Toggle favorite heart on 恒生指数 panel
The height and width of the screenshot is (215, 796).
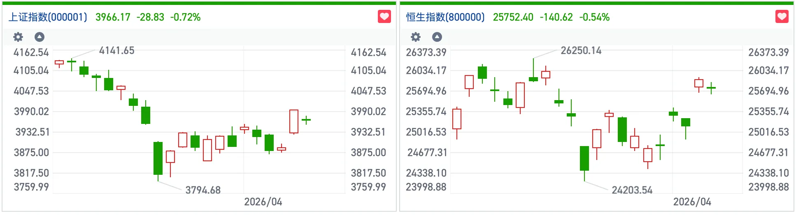pyautogui.click(x=782, y=17)
